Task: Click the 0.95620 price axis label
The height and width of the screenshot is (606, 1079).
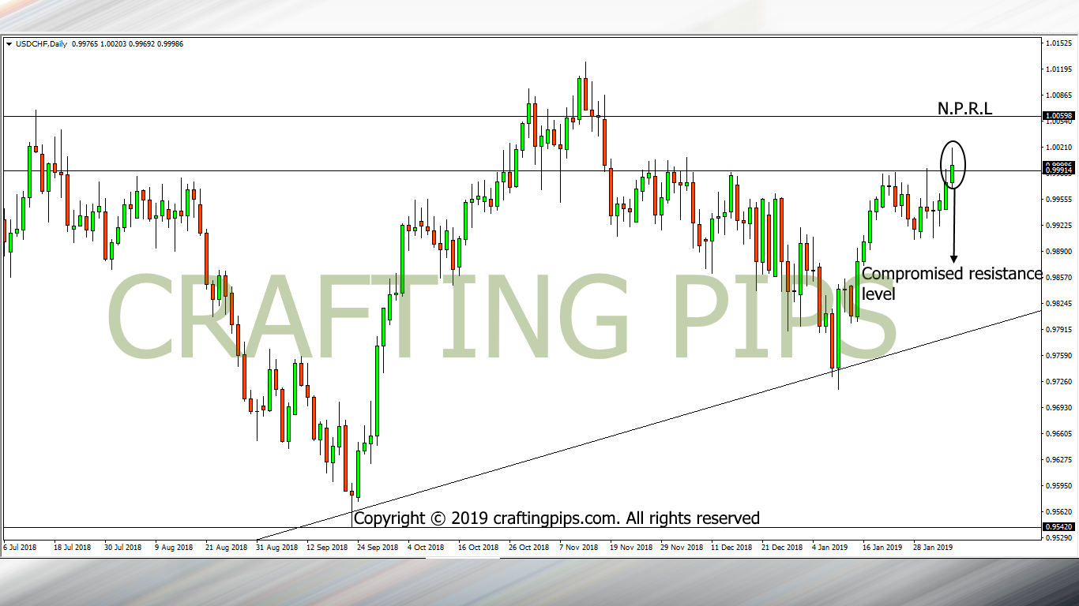Action: click(x=1058, y=512)
